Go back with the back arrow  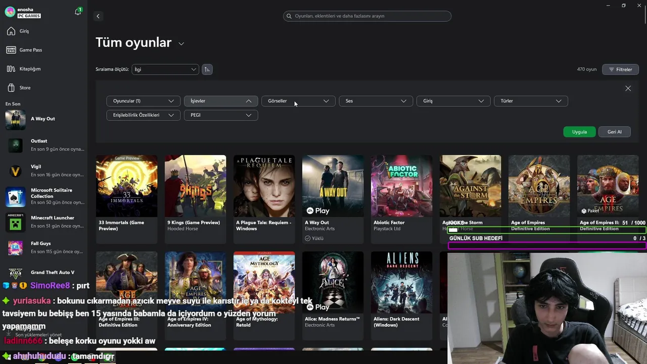point(98,16)
